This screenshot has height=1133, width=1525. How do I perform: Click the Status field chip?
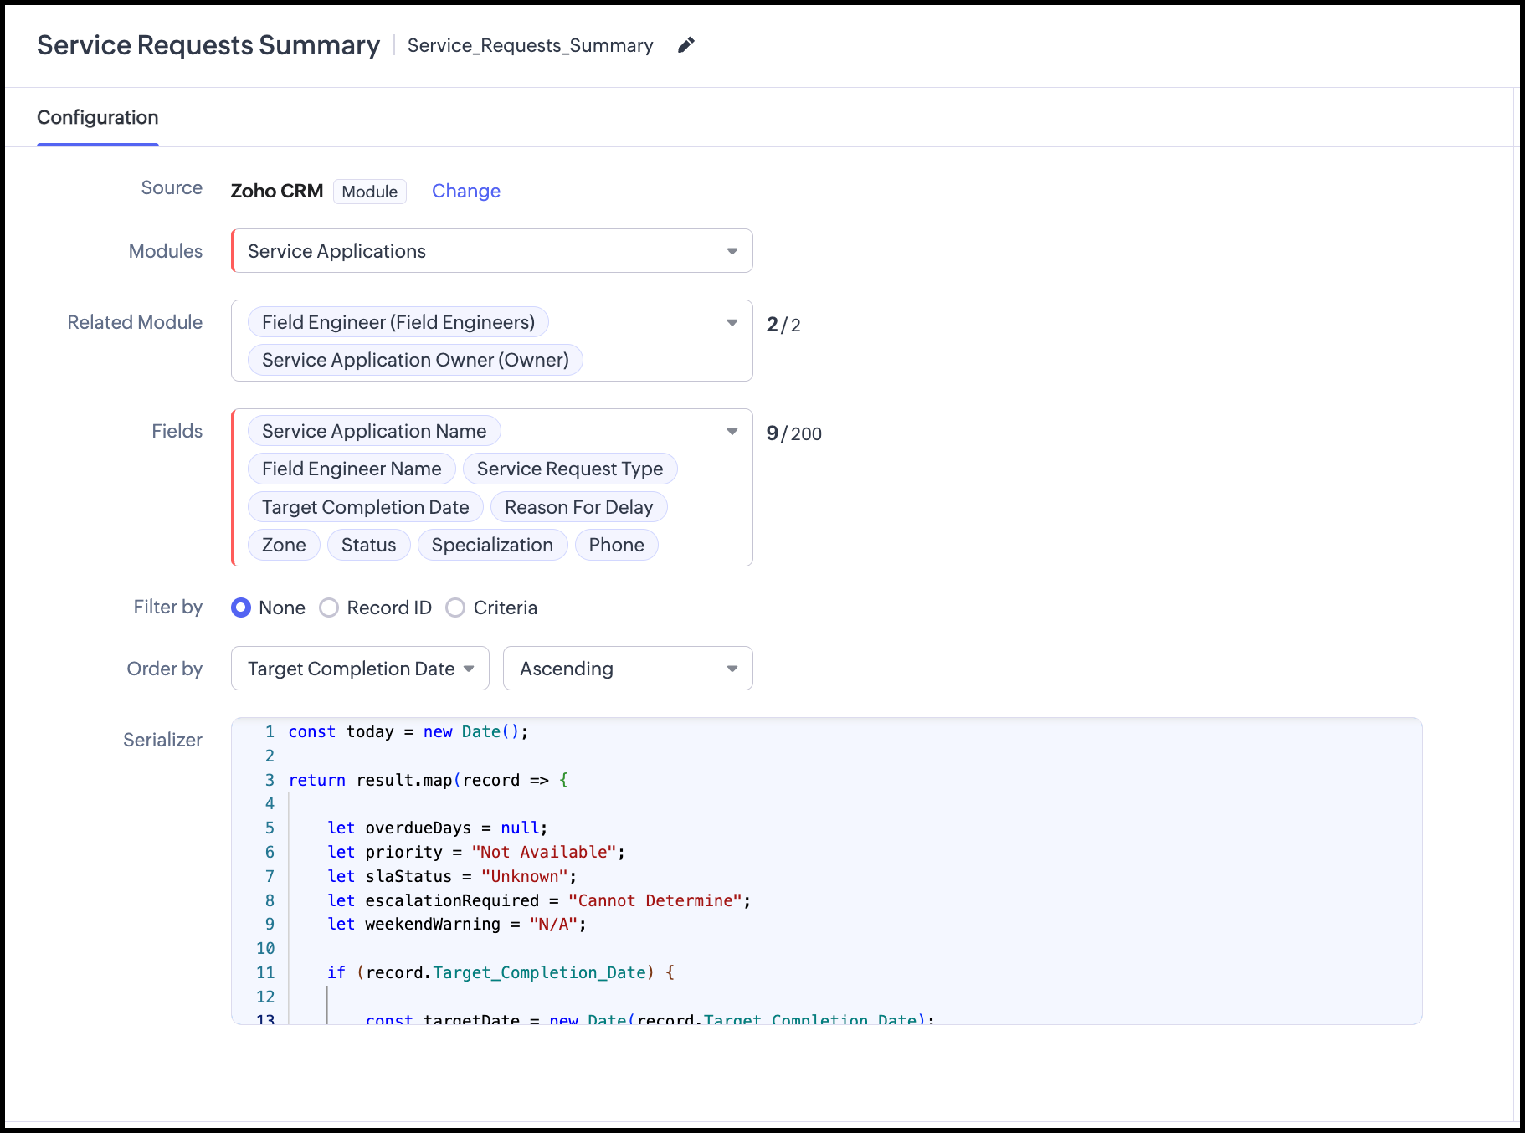point(369,545)
